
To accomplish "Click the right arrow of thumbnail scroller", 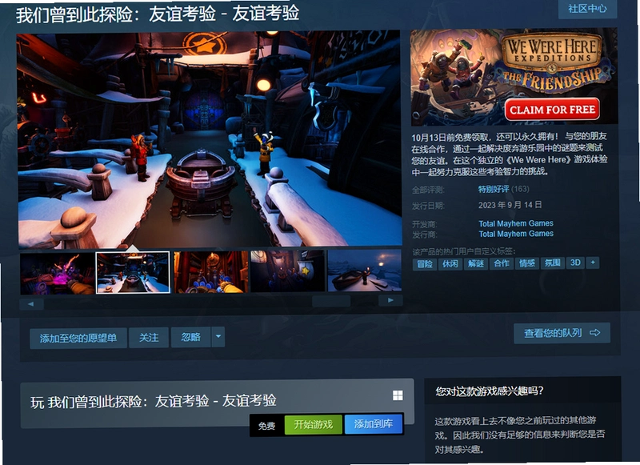I will pyautogui.click(x=390, y=300).
